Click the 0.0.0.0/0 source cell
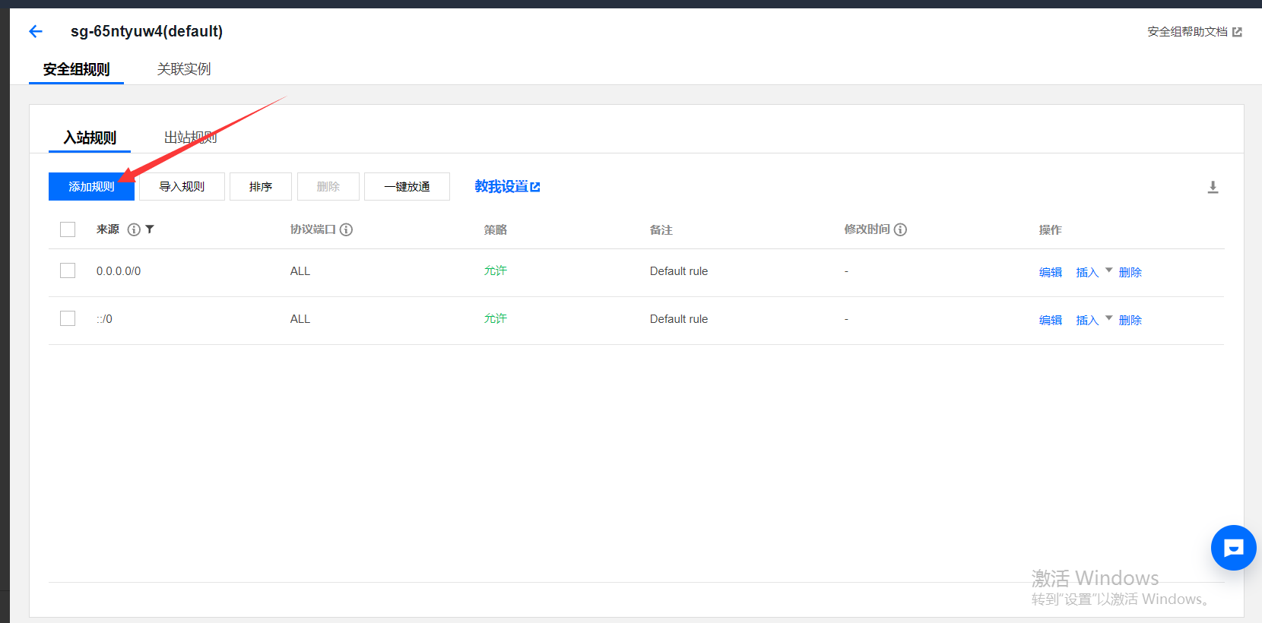 [119, 271]
